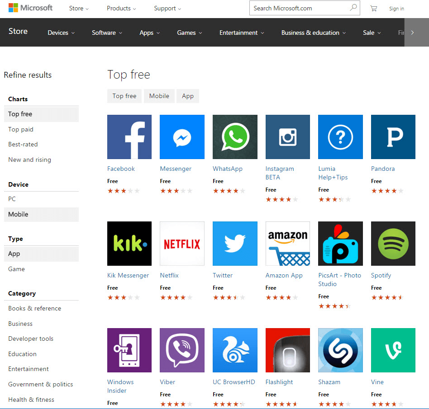Screen dimensions: 429x409
Task: Open the PicsArt - Photo Studio tile
Action: tap(340, 244)
